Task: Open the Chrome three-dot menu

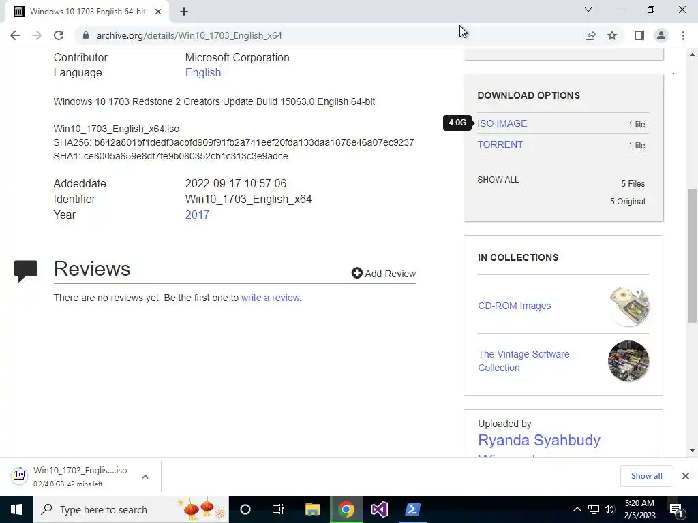Action: pos(683,35)
